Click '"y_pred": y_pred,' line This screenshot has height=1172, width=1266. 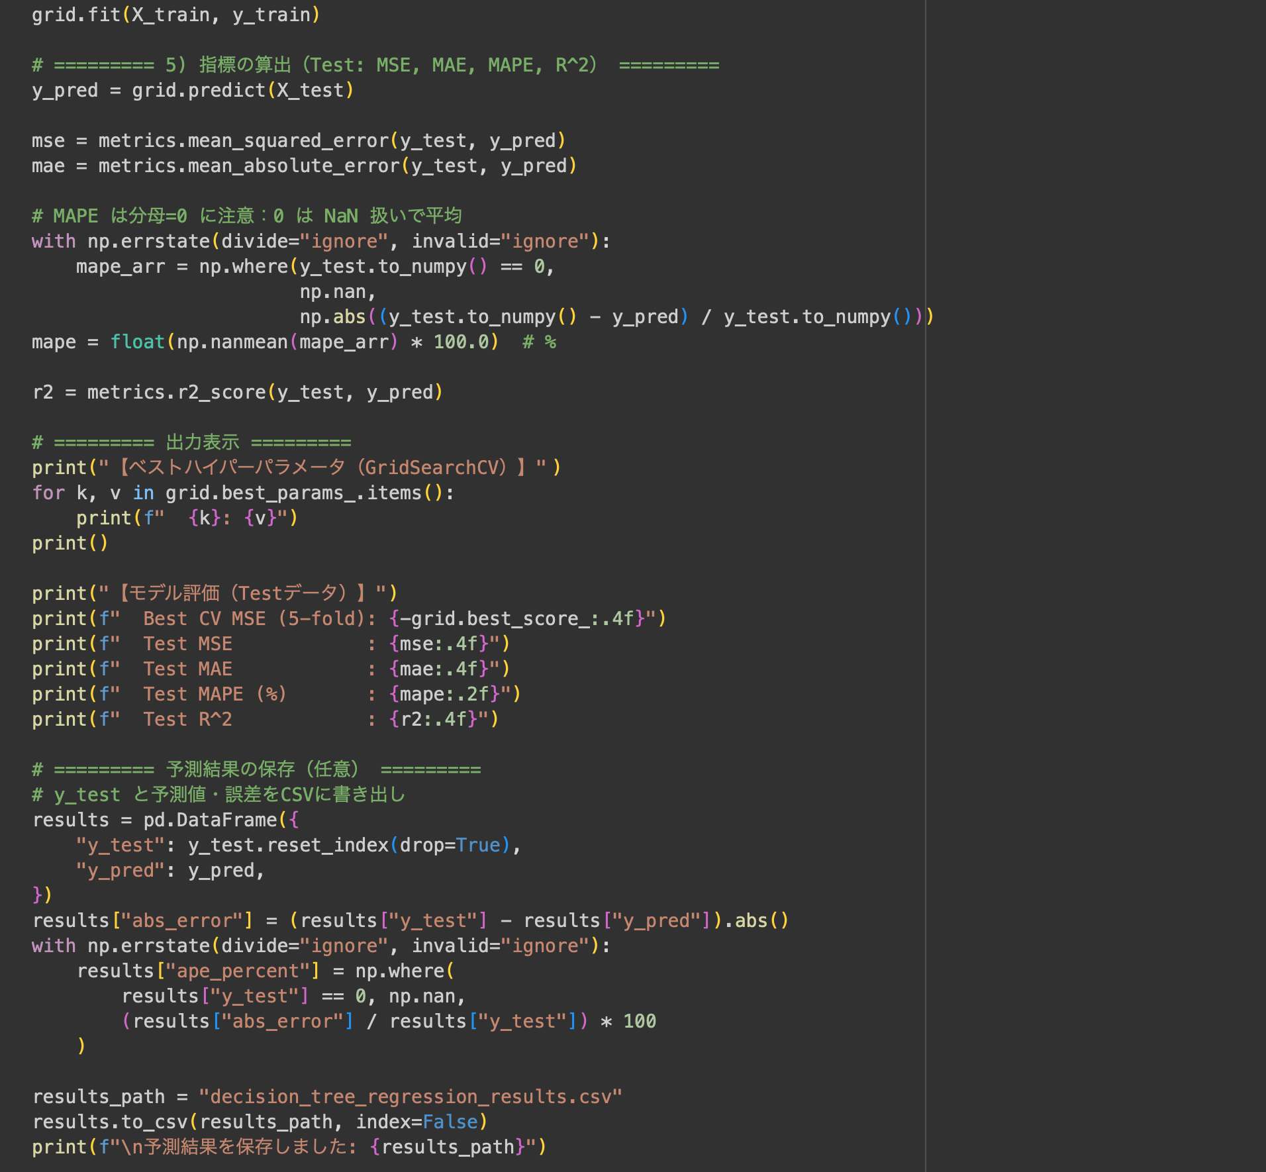170,870
